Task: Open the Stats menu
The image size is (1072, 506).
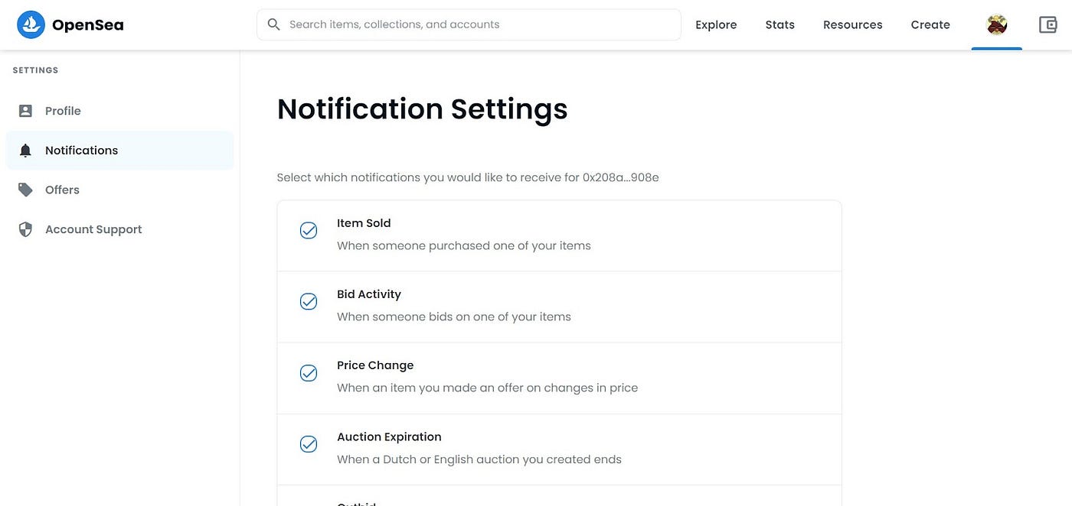Action: pos(779,24)
